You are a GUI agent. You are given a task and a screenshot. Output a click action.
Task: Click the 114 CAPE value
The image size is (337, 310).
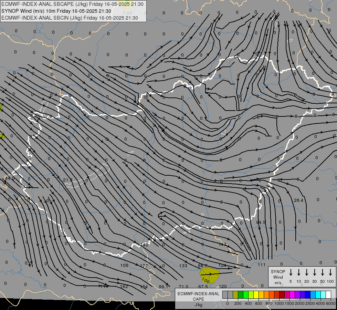[104, 286]
